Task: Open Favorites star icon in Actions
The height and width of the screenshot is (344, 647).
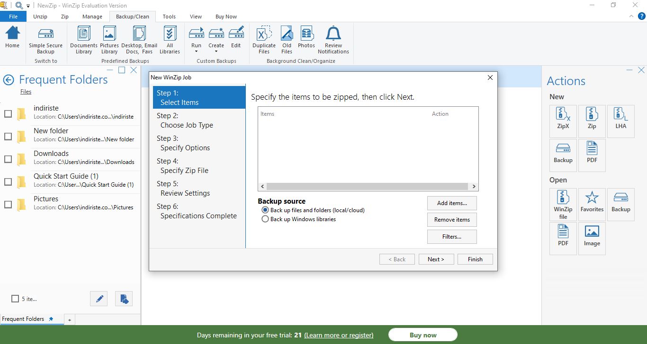Action: pyautogui.click(x=592, y=205)
